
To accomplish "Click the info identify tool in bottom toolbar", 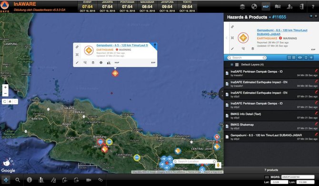I will point(30,180).
